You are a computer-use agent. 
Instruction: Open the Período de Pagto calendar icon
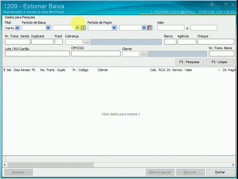pos(150,28)
